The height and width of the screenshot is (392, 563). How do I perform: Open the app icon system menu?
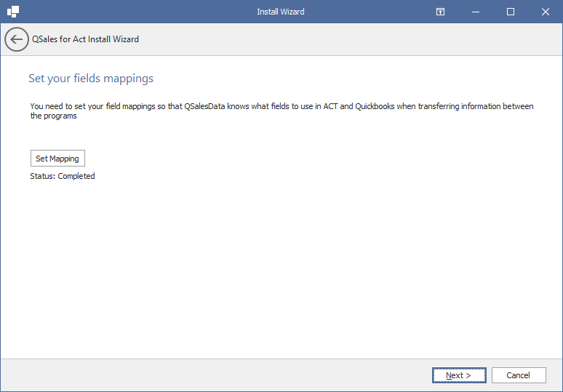pos(13,12)
